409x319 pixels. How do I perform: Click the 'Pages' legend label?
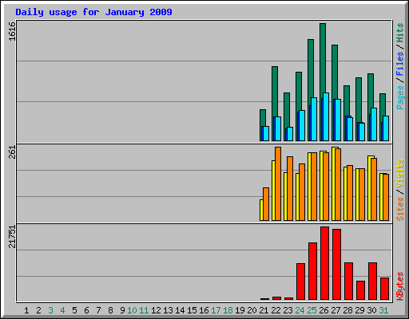coord(400,97)
